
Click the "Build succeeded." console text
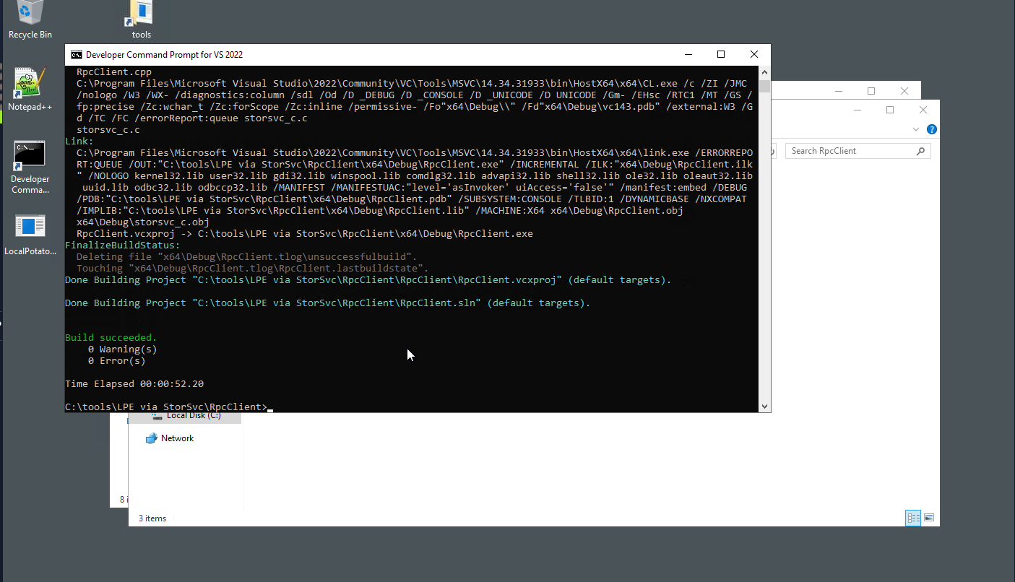click(111, 337)
